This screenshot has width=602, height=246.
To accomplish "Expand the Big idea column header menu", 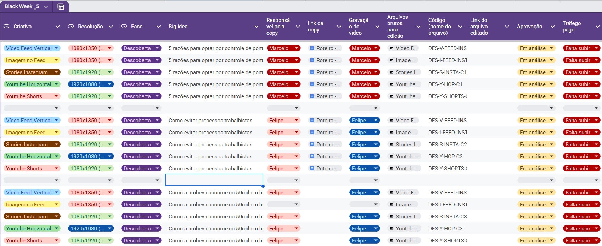I will coord(257,27).
